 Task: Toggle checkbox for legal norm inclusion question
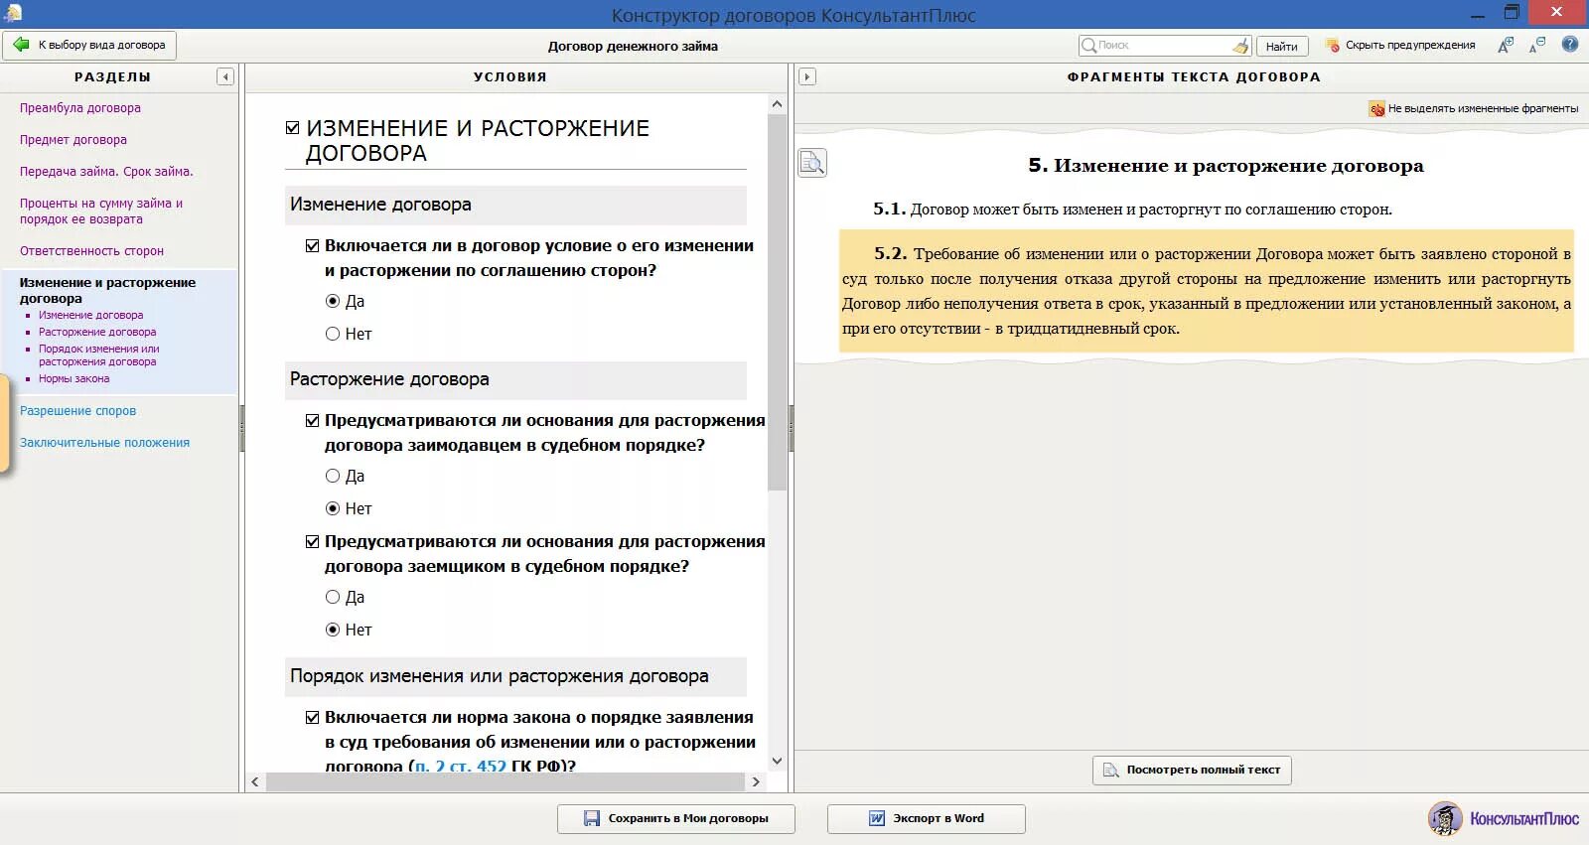point(313,718)
